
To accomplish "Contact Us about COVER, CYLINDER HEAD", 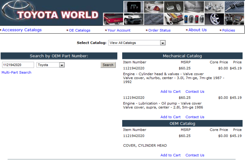I will point(195,155).
